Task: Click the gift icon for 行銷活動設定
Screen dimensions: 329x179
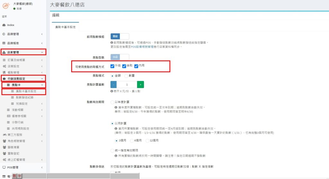Action: point(4,79)
